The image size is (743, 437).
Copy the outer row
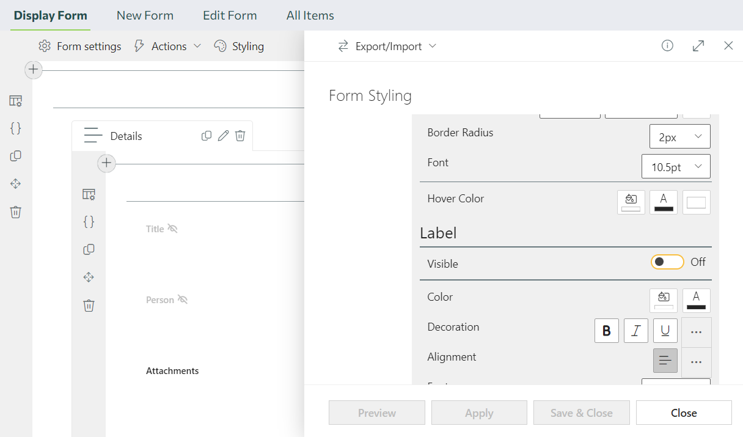pos(16,156)
